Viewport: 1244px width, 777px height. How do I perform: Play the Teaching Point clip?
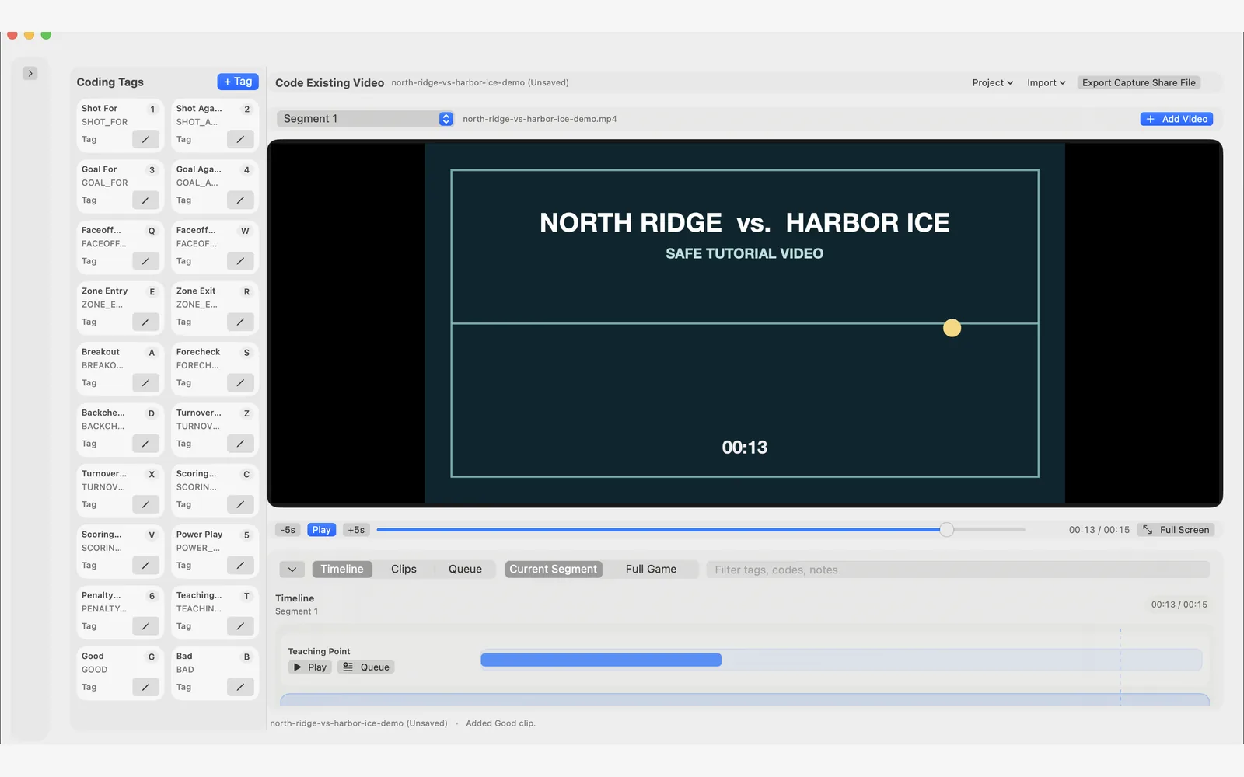tap(310, 667)
